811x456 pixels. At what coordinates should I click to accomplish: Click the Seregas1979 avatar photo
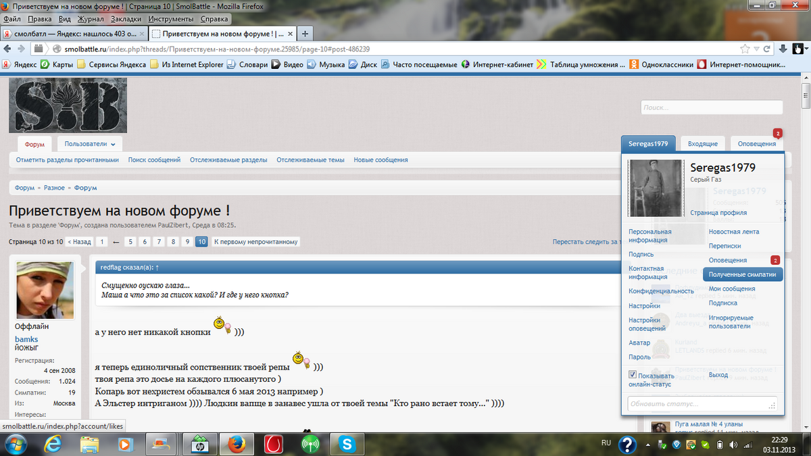click(656, 188)
